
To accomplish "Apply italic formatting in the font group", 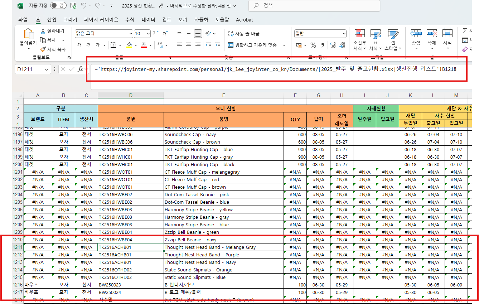I will tap(87, 45).
